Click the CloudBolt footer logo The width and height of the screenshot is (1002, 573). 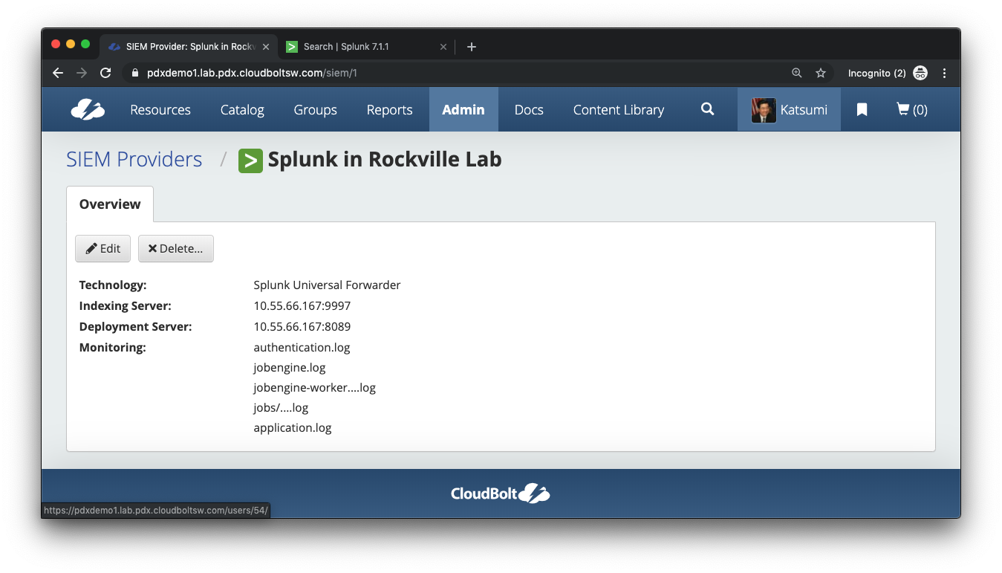[501, 493]
